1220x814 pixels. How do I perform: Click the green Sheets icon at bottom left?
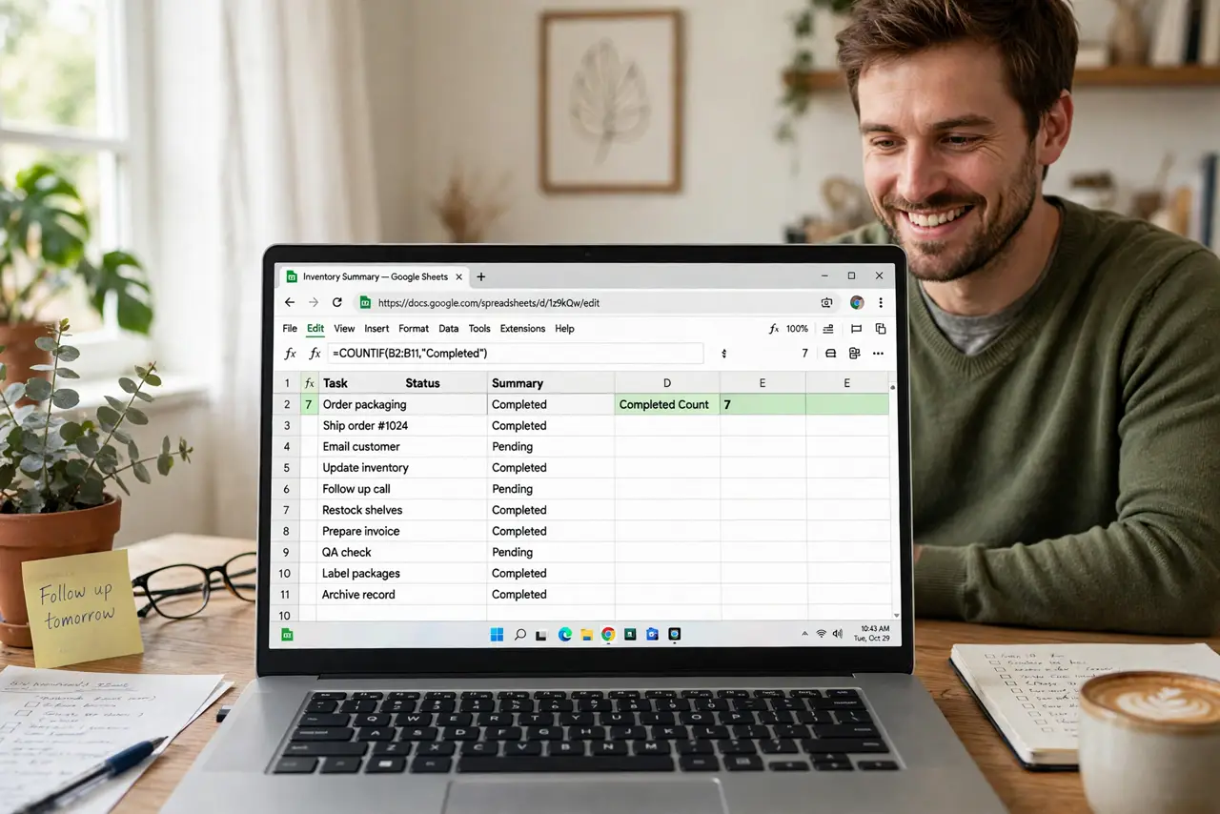click(287, 634)
